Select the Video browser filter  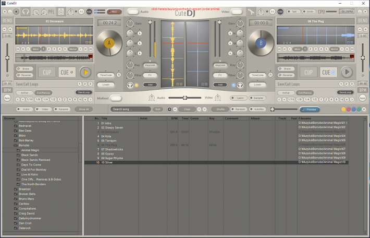[43, 109]
